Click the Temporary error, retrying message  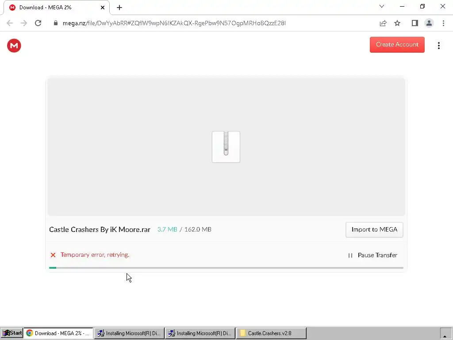tap(95, 255)
